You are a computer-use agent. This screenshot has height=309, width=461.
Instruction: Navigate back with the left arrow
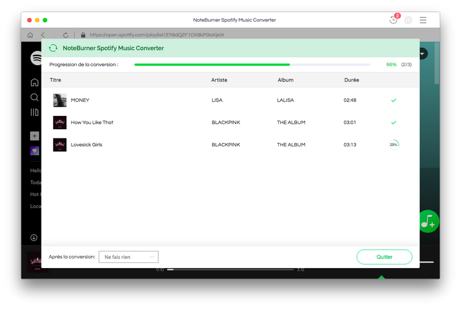point(43,35)
